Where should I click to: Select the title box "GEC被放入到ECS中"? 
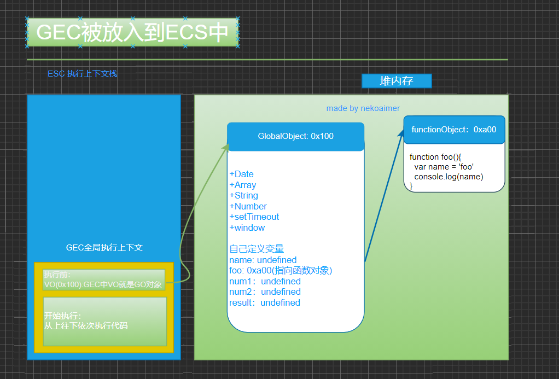(x=132, y=32)
